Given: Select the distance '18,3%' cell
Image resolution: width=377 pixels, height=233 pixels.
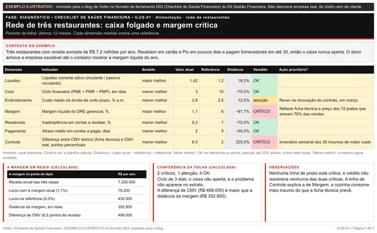Looking at the screenshot, I should tap(238, 81).
